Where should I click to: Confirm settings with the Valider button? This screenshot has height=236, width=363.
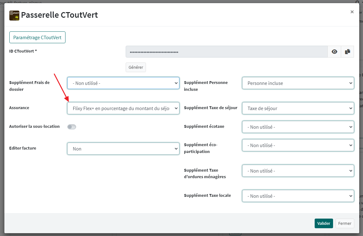(x=324, y=224)
